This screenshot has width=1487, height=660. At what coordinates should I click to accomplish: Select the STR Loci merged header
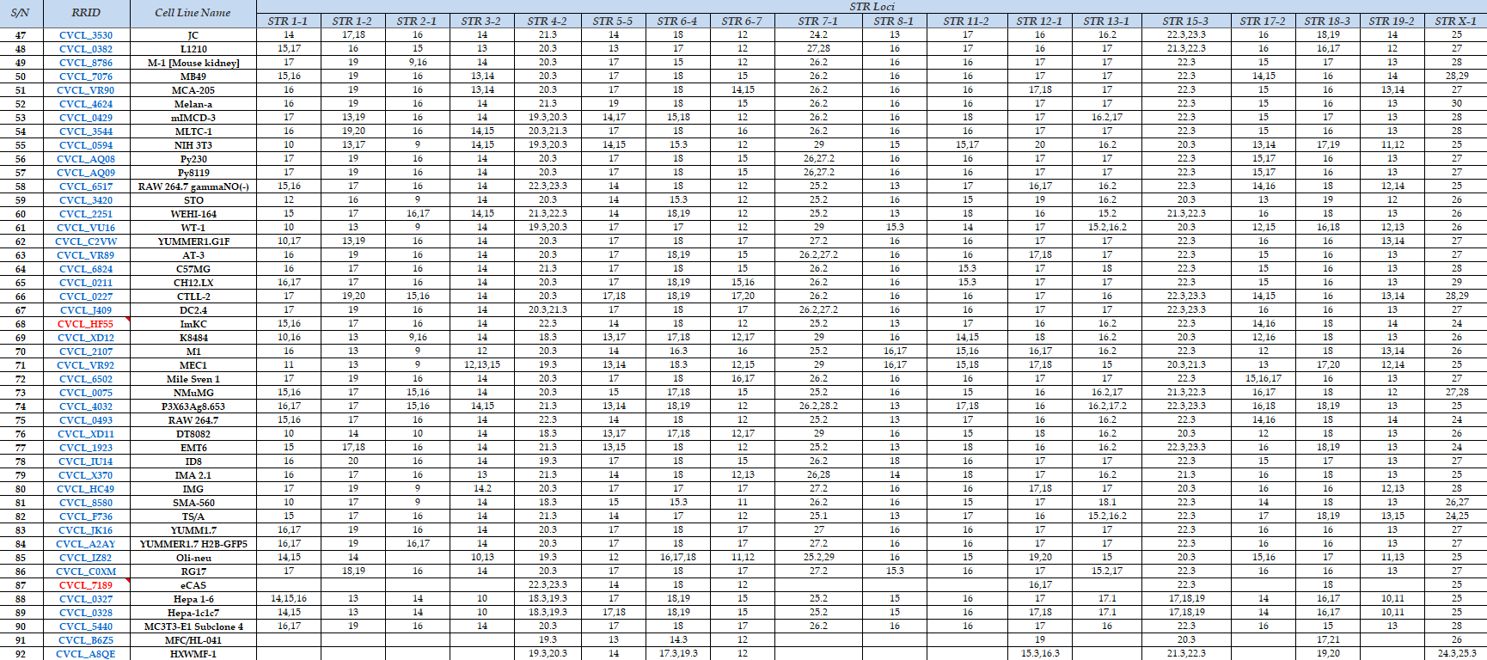click(872, 7)
